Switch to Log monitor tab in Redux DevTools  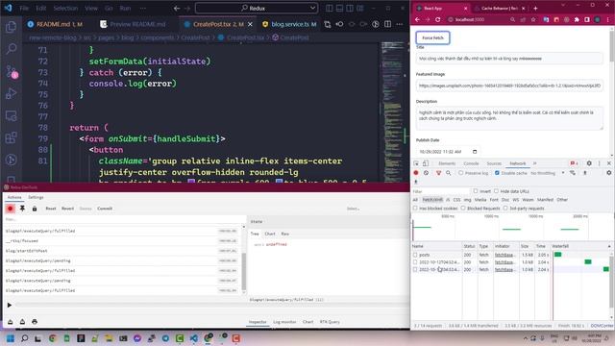(284, 322)
